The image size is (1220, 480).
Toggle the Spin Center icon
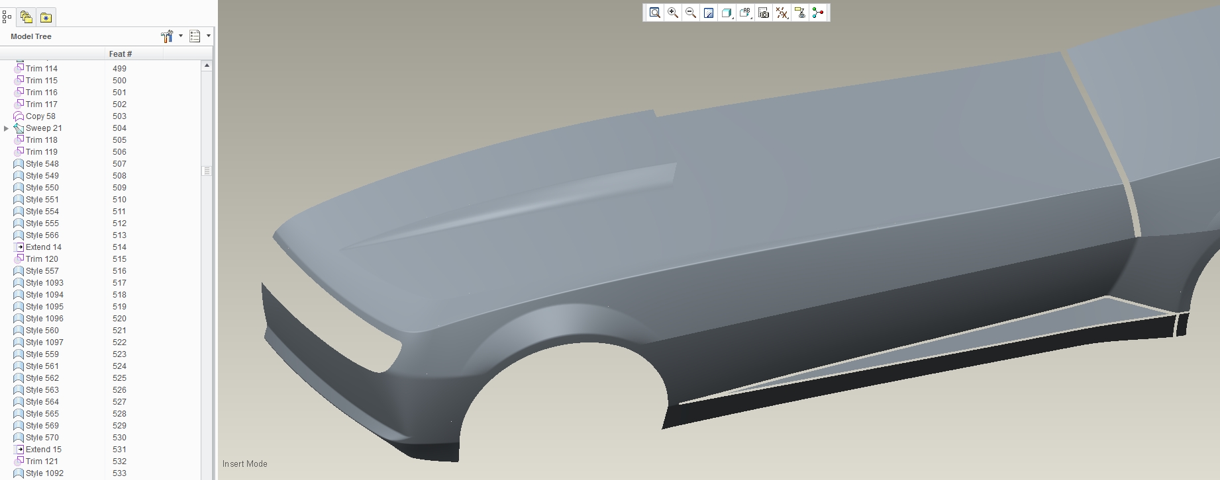coord(818,13)
